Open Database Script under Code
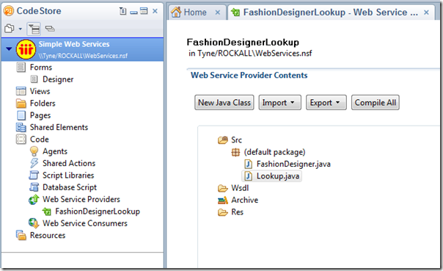Viewport: 443px width, 271px height. coord(70,187)
